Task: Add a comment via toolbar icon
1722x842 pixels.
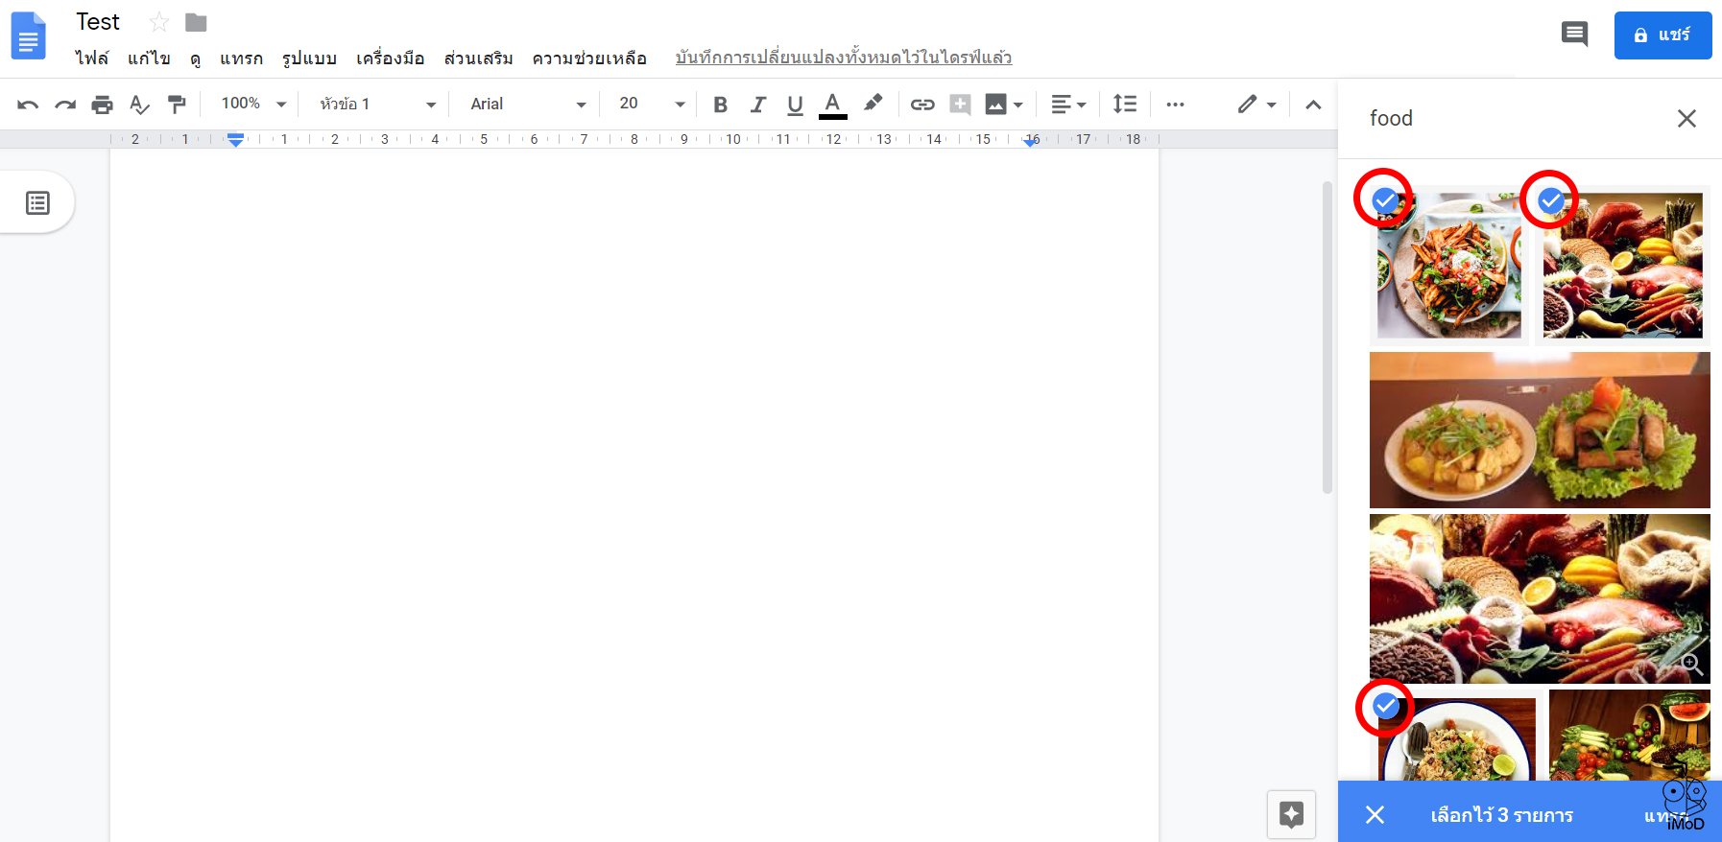Action: tap(960, 104)
